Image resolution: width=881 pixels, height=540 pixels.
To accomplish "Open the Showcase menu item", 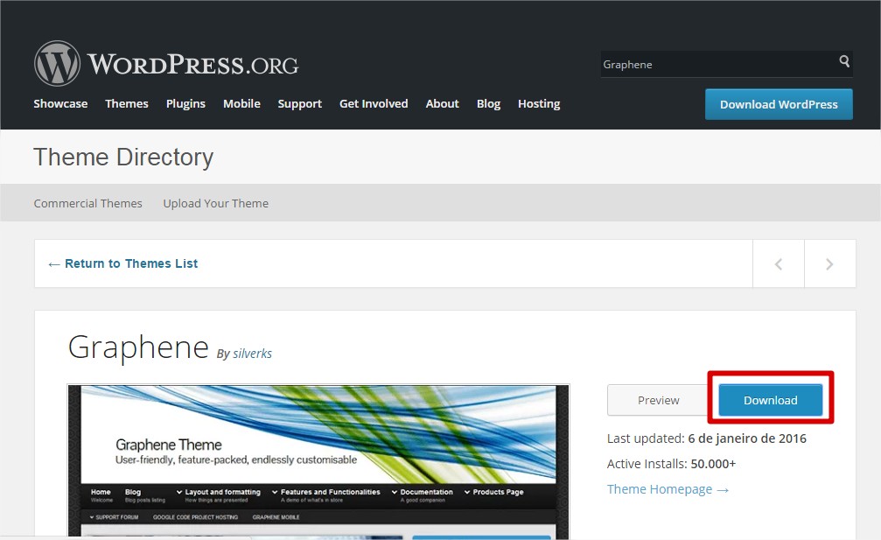I will coord(60,104).
